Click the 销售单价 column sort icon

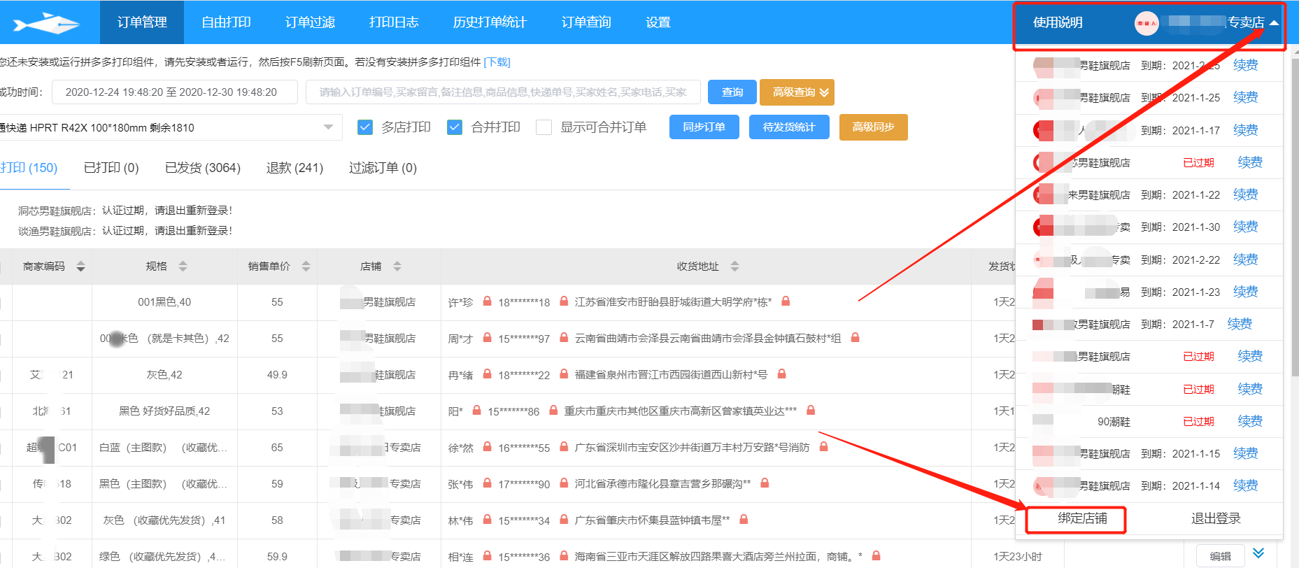[x=306, y=267]
